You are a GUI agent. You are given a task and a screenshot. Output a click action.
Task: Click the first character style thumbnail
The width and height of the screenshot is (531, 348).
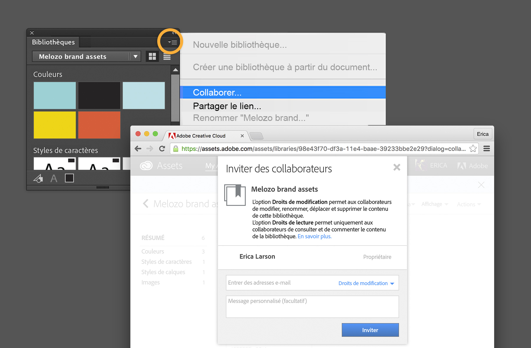pos(55,164)
